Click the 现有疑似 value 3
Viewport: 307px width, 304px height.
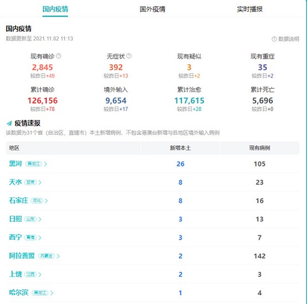(x=189, y=67)
